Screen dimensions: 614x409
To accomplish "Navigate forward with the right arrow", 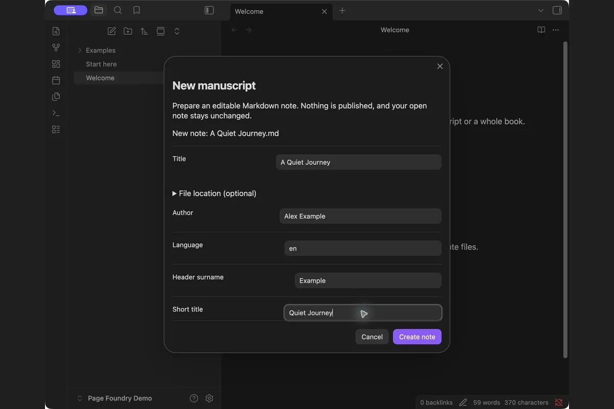I will coord(249,30).
